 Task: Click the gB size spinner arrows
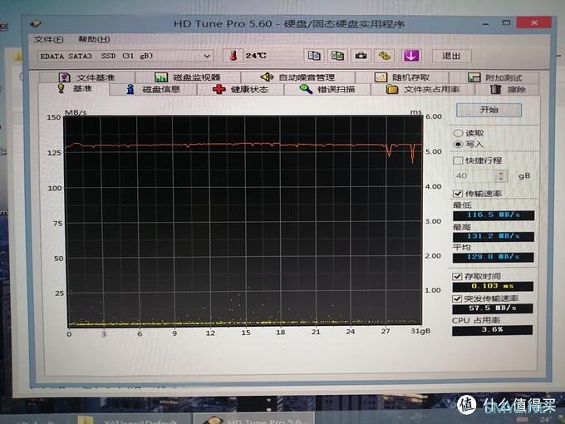[502, 176]
